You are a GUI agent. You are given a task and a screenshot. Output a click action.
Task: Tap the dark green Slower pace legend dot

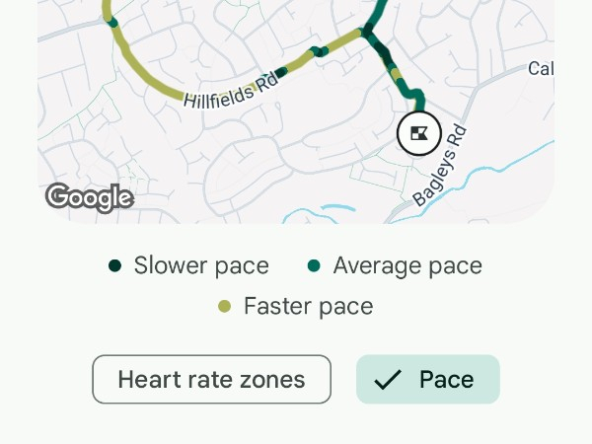pos(114,265)
